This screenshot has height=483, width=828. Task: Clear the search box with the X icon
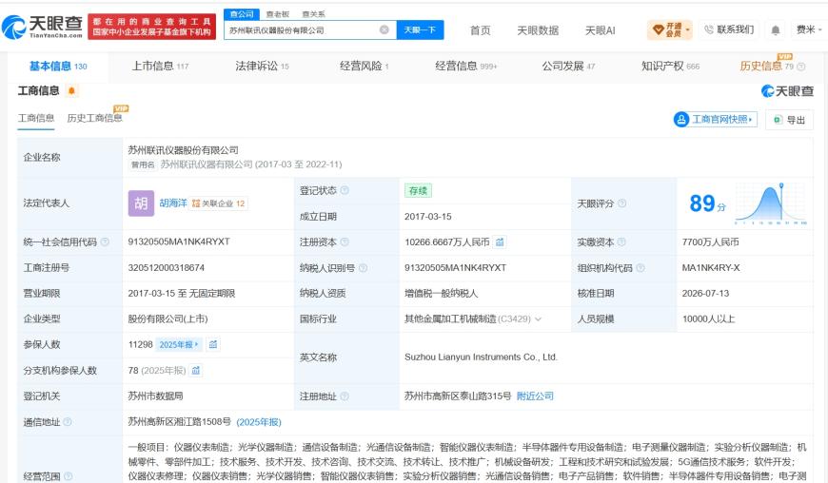(384, 30)
